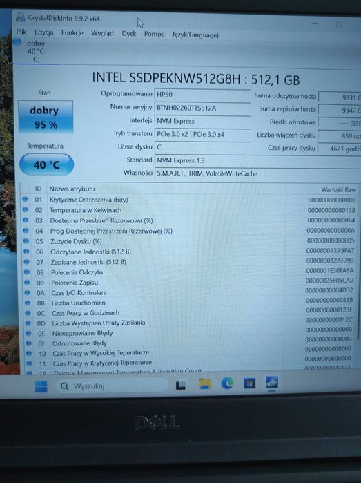Click status dot for Polecenia Zapisu row
Screen dimensions: 361x483
pyautogui.click(x=28, y=282)
